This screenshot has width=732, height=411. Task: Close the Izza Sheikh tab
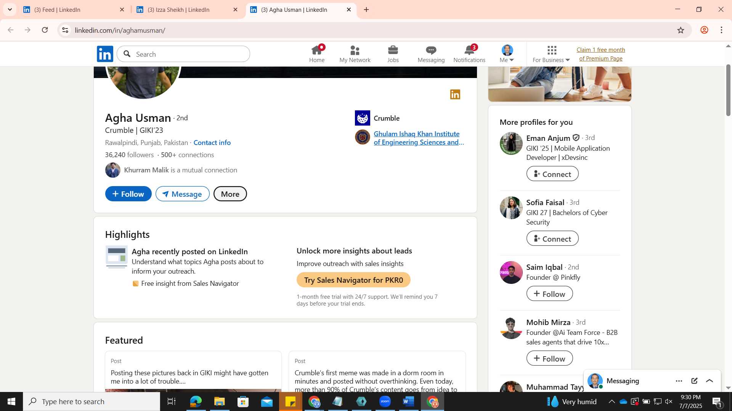pos(235,10)
